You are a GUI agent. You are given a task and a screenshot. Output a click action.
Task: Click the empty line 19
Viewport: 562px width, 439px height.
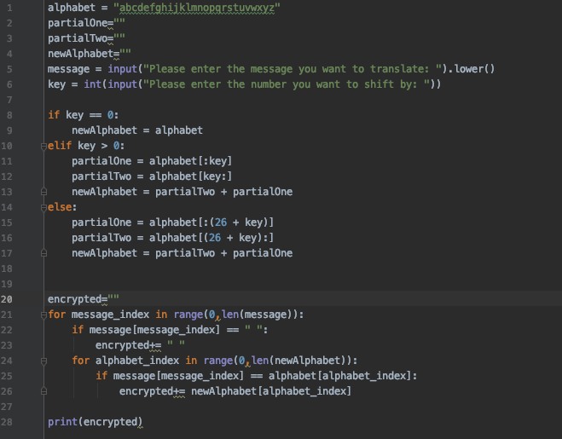pyautogui.click(x=256, y=284)
